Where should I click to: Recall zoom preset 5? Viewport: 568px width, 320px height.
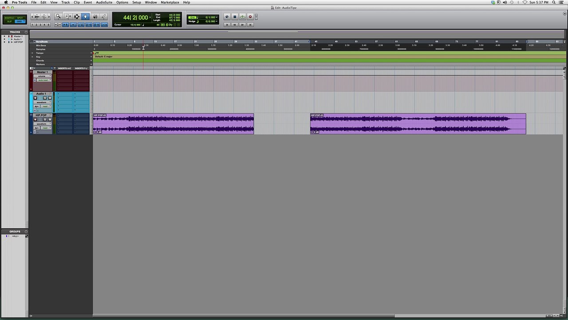(48, 25)
